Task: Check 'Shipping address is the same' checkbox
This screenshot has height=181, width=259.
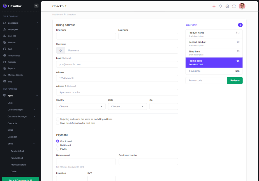Action: [x=58, y=119]
